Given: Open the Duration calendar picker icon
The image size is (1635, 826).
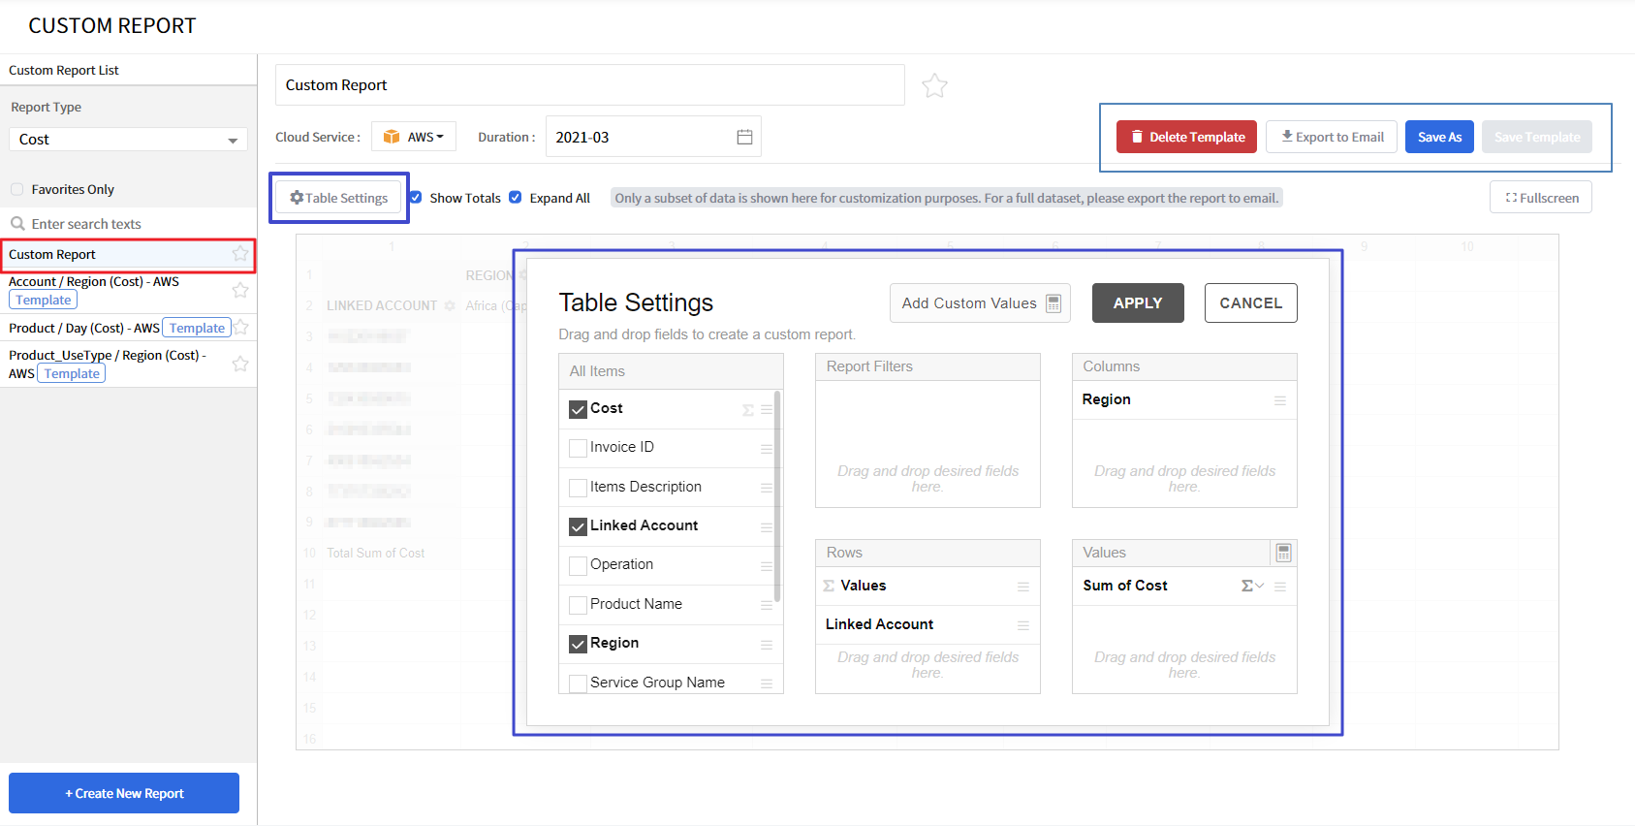Looking at the screenshot, I should [744, 138].
